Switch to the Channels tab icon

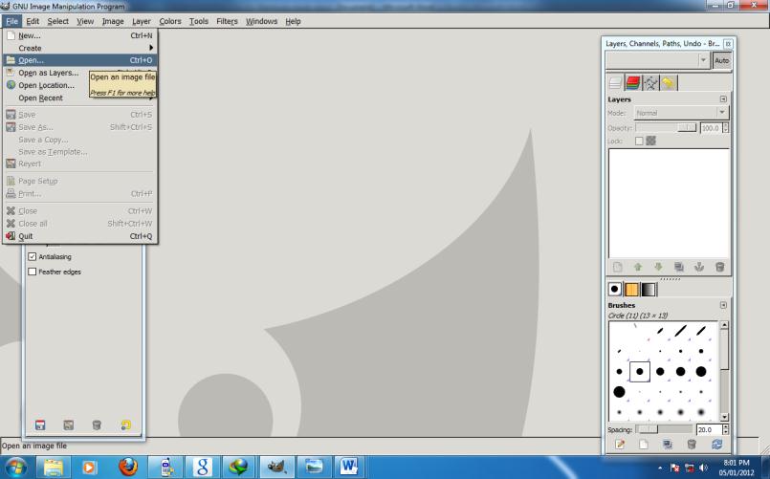(633, 82)
